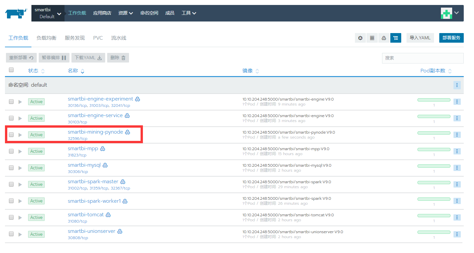
Task: Open the smartbi Default project dropdown
Action: tap(48, 13)
